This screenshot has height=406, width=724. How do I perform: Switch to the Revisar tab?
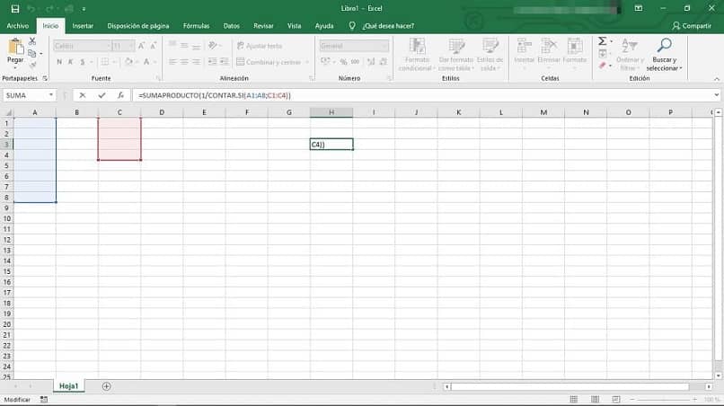[263, 26]
